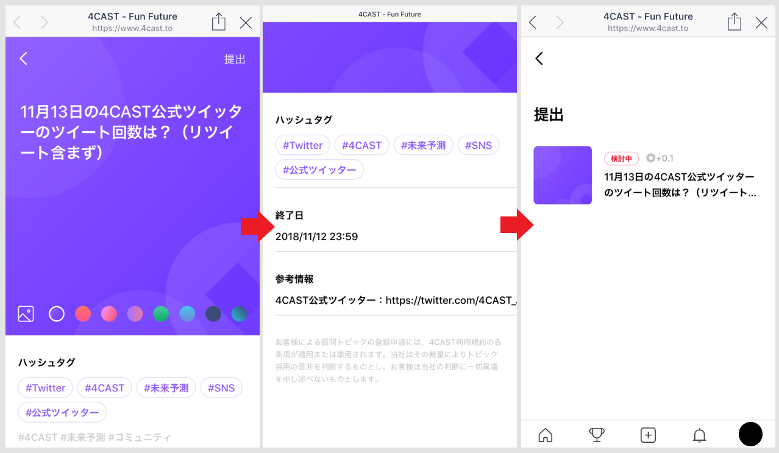Tap the Home icon in bottom nav
The height and width of the screenshot is (453, 779).
point(546,435)
